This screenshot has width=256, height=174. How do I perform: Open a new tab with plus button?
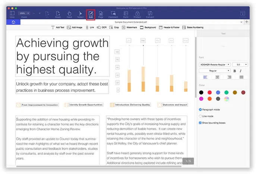click(x=246, y=22)
